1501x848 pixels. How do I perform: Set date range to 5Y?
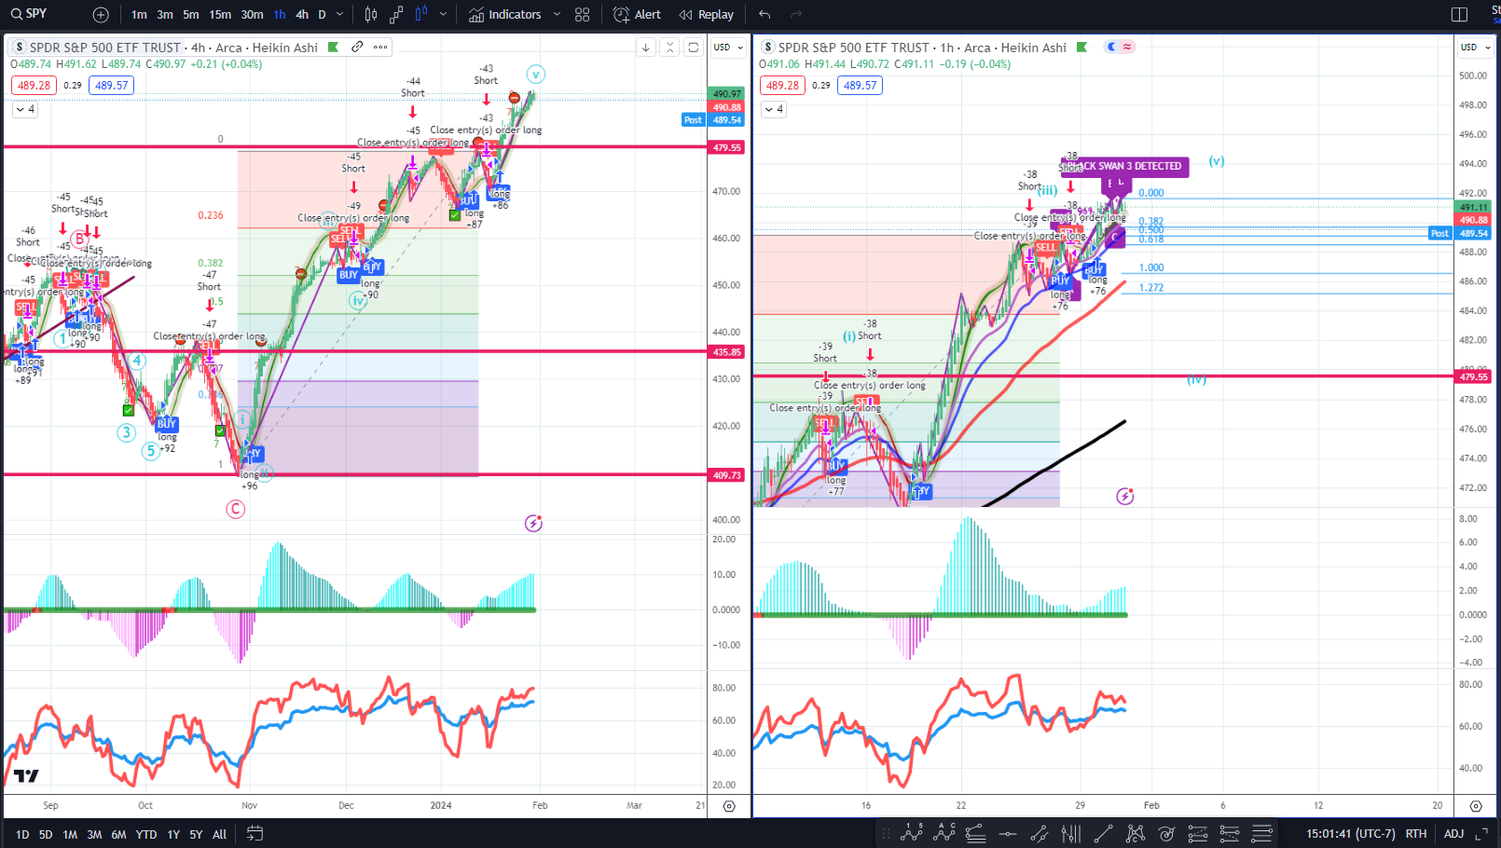196,835
